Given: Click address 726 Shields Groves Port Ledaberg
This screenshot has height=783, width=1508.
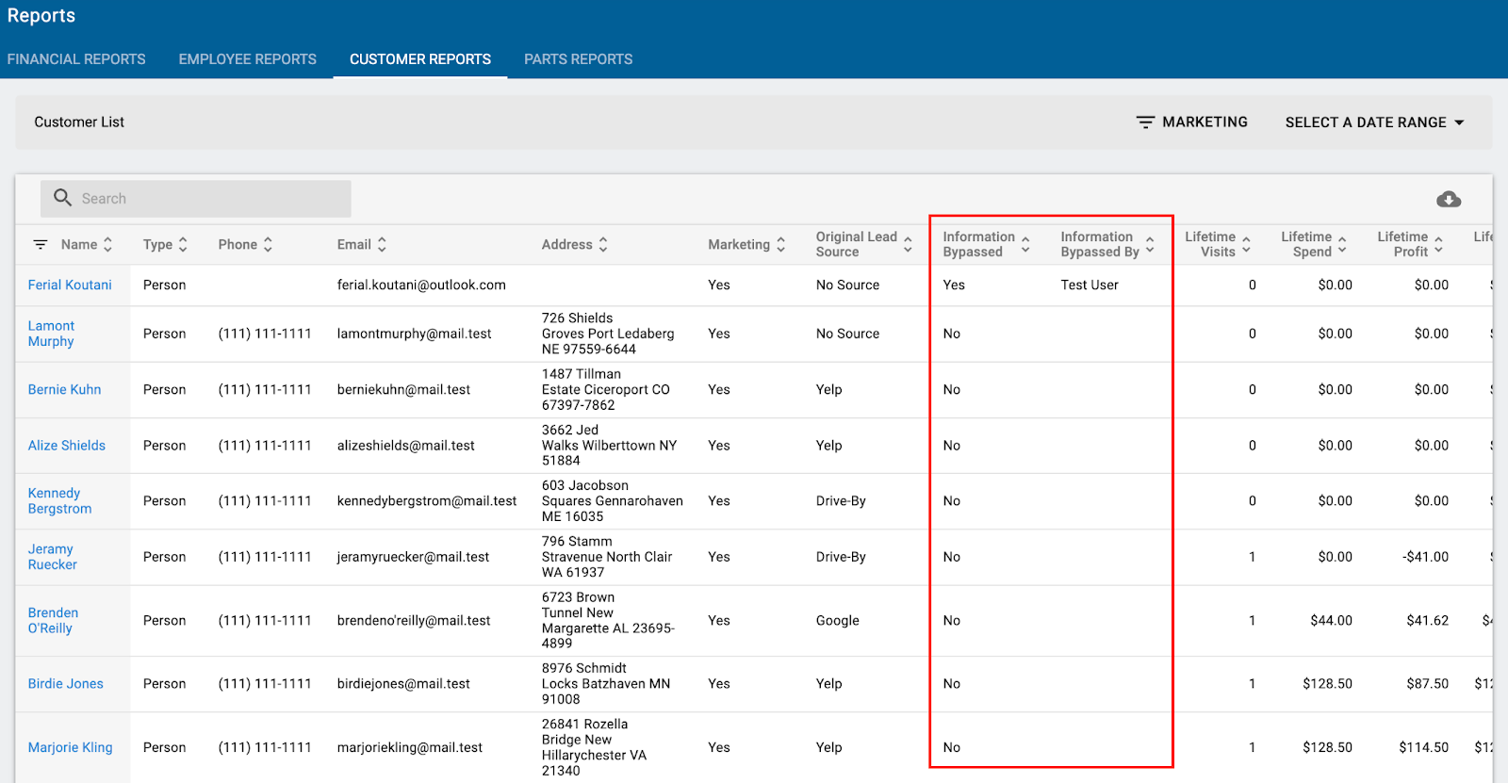Looking at the screenshot, I should (608, 334).
